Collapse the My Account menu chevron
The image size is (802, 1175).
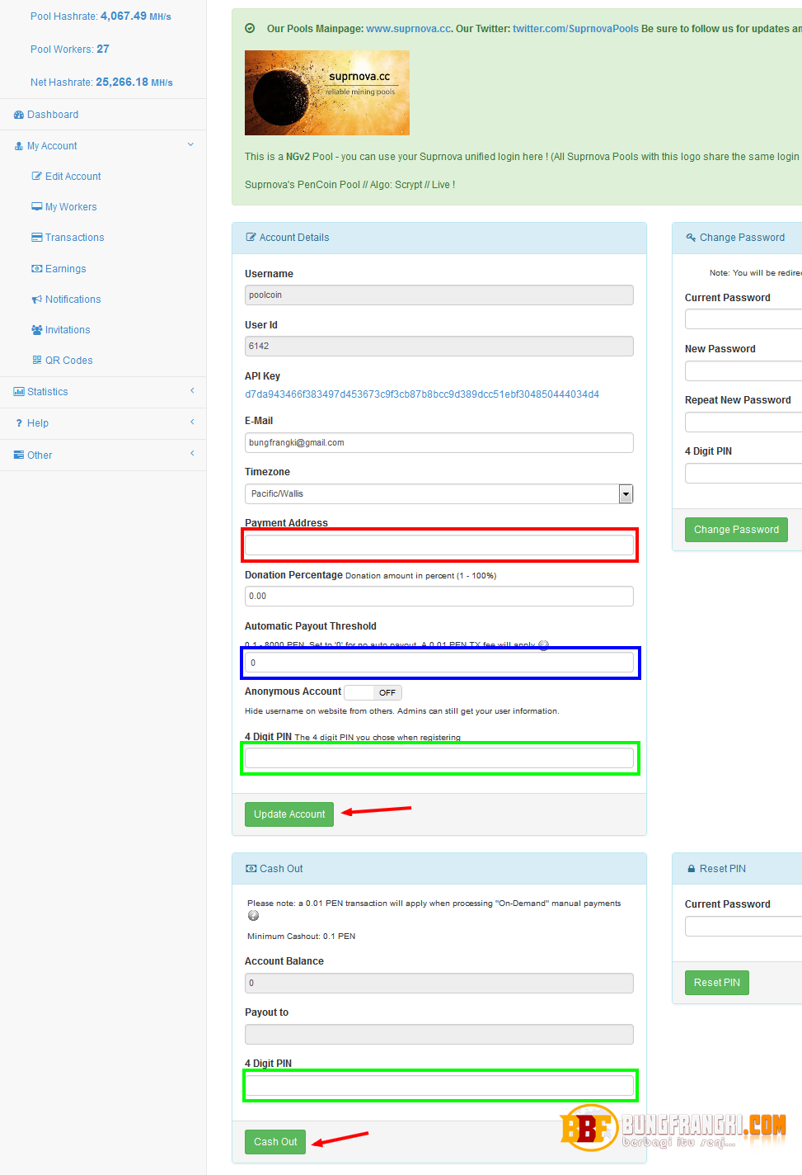pos(191,145)
